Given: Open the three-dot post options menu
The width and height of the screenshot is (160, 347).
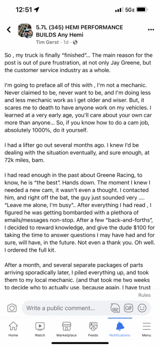Looking at the screenshot, I should (151, 30).
